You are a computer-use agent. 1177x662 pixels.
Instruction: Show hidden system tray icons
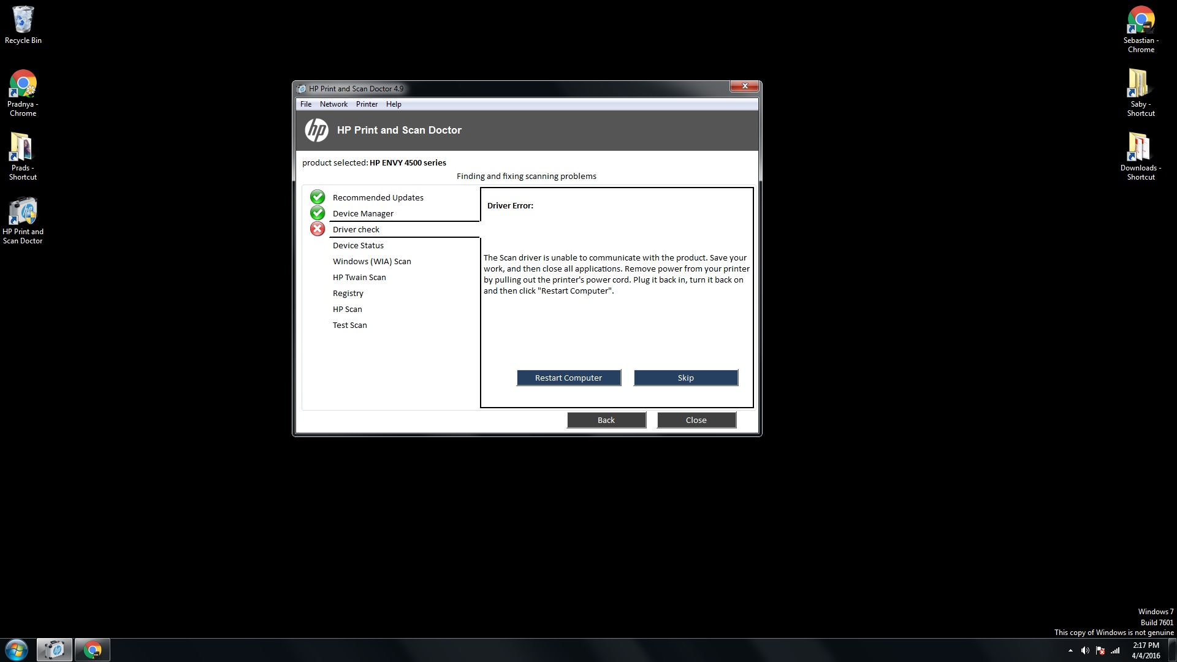pos(1070,650)
